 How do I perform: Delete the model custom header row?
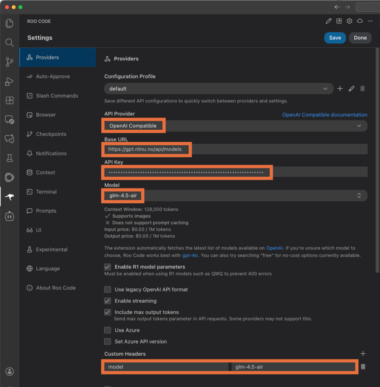coord(363,367)
